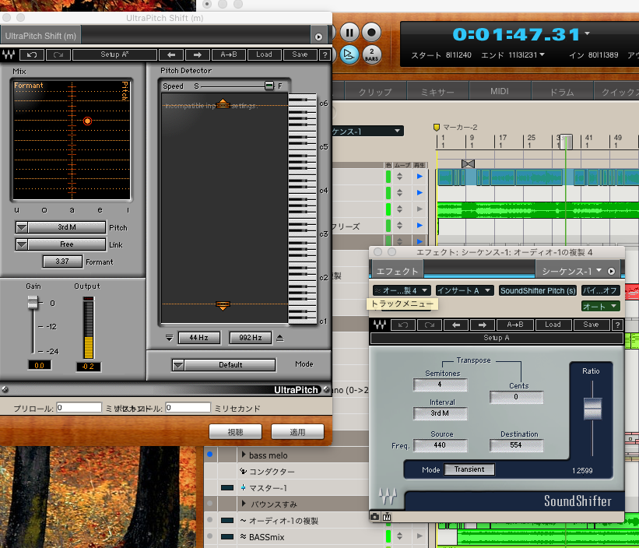Select the エフェクト tab in effect window
Screen dimensions: 639x548
tap(397, 271)
